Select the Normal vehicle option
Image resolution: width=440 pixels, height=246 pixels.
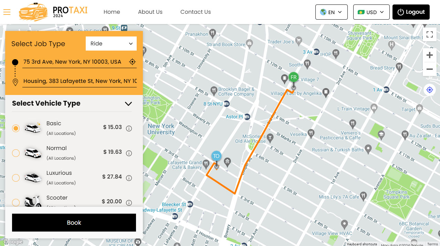click(x=16, y=153)
